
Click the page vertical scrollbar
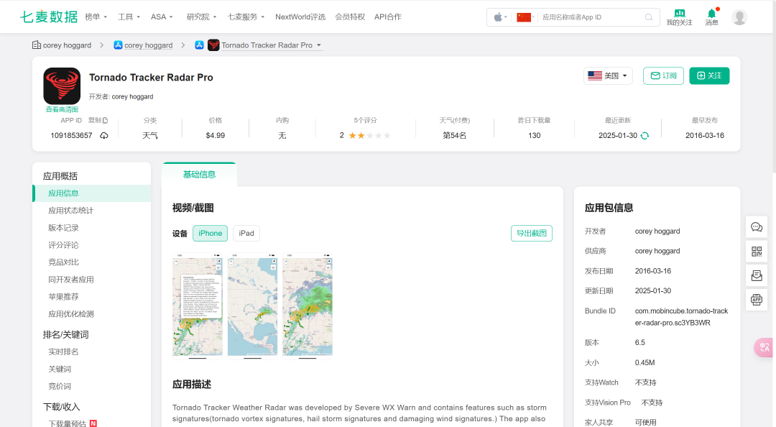(774, 87)
